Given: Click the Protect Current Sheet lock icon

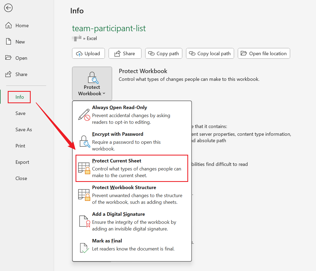Looking at the screenshot, I should [x=84, y=168].
